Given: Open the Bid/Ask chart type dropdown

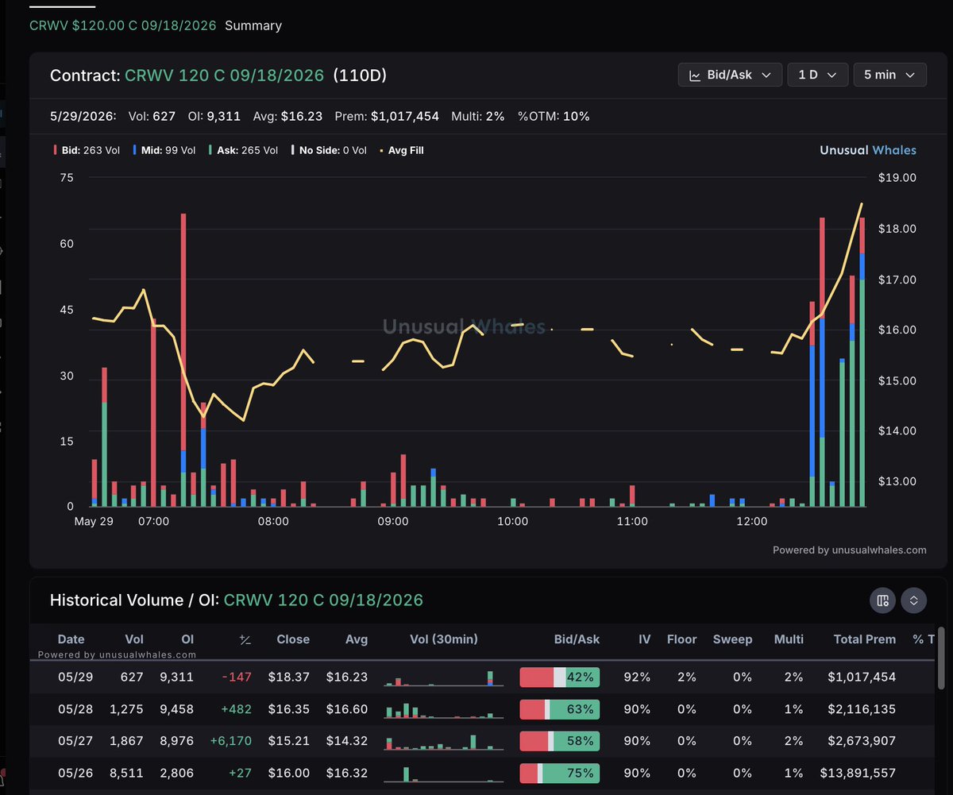Looking at the screenshot, I should point(730,75).
